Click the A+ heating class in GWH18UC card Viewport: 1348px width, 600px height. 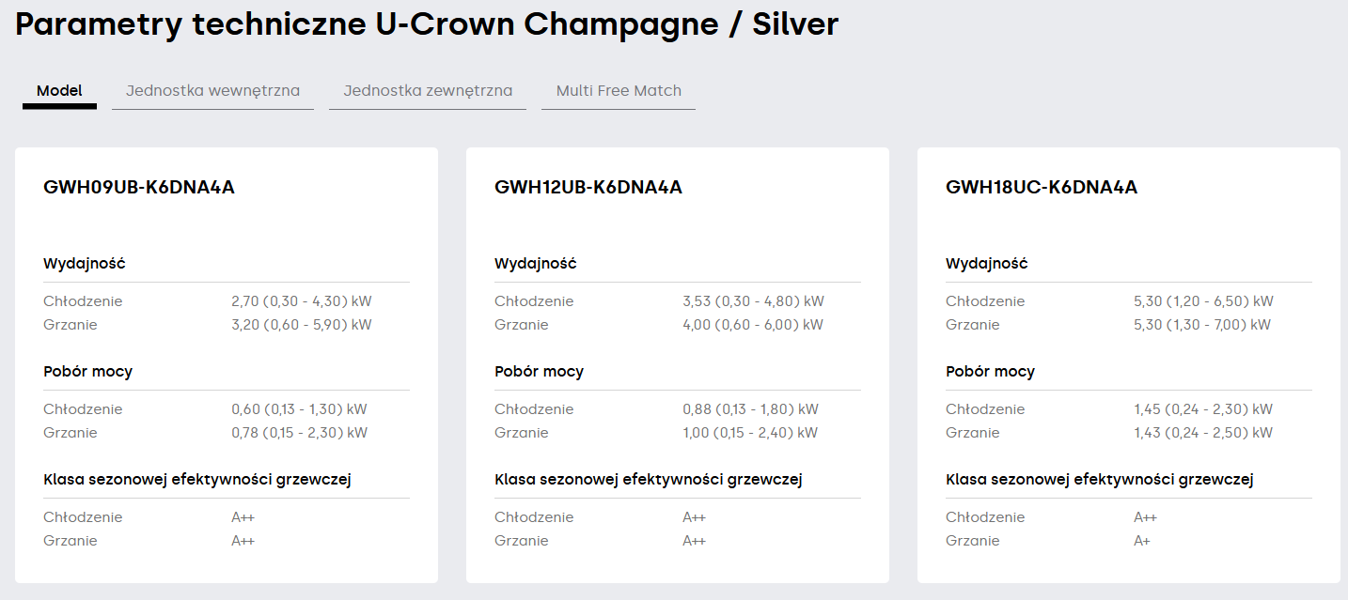click(1142, 541)
